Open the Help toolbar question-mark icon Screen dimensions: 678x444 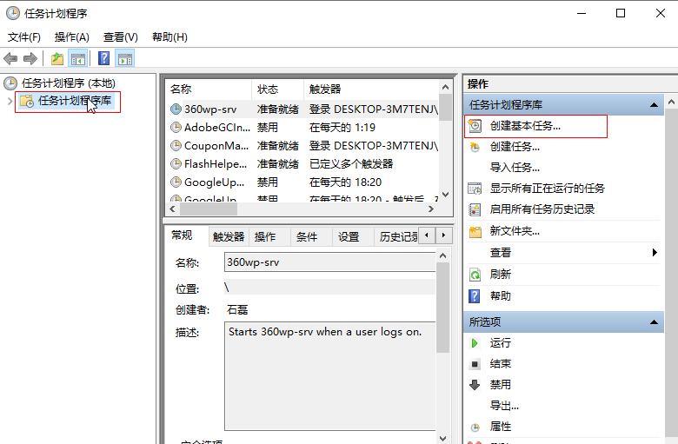click(103, 58)
